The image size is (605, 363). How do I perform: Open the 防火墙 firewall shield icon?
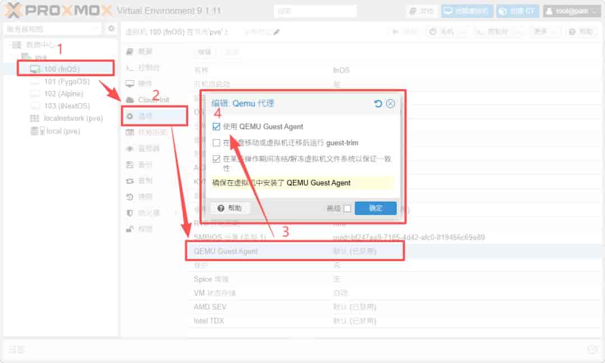click(129, 213)
